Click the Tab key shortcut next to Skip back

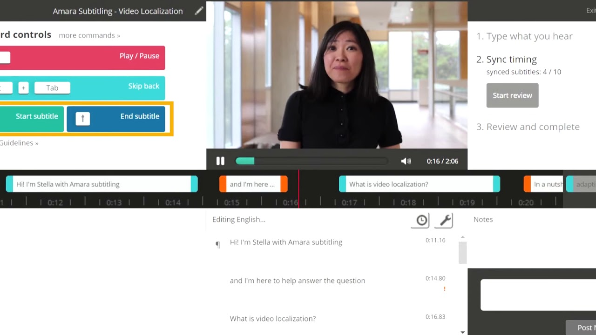click(x=52, y=87)
